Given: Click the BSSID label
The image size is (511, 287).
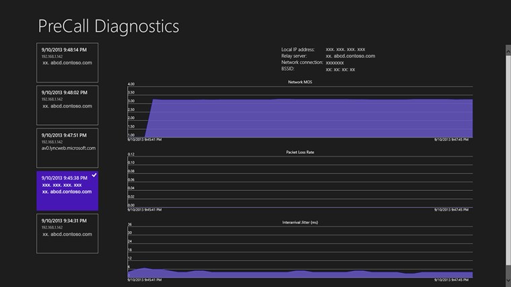Looking at the screenshot, I should 289,69.
